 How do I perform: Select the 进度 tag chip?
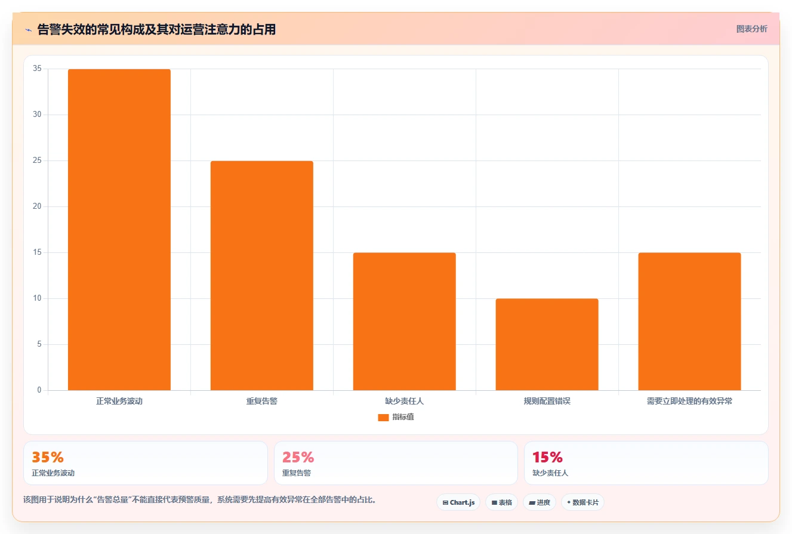click(540, 502)
